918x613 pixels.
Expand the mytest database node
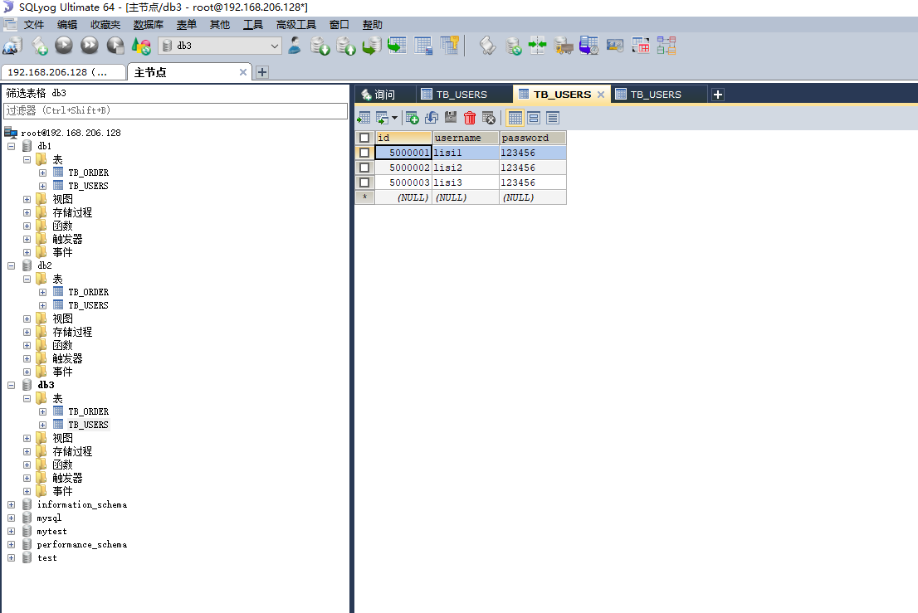11,532
